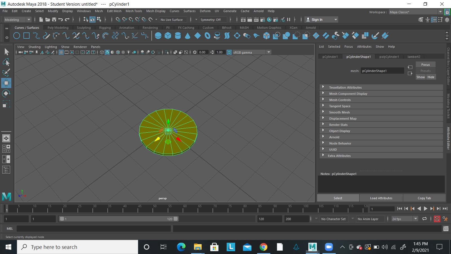Viewport: 451px width, 254px height.
Task: Toggle viewport grid display
Action: click(x=61, y=52)
